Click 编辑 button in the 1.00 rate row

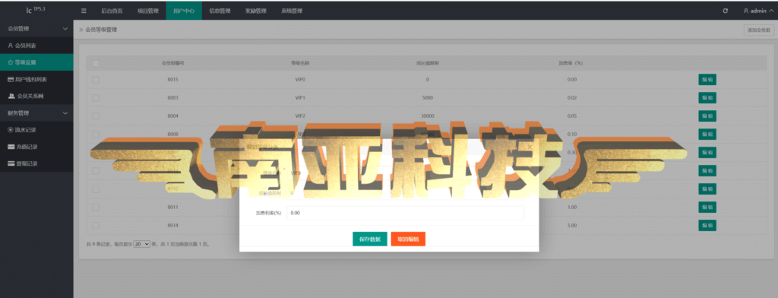point(707,207)
